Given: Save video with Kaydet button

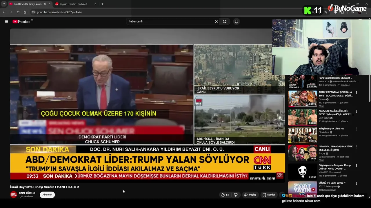Looking at the screenshot, I should [269, 195].
